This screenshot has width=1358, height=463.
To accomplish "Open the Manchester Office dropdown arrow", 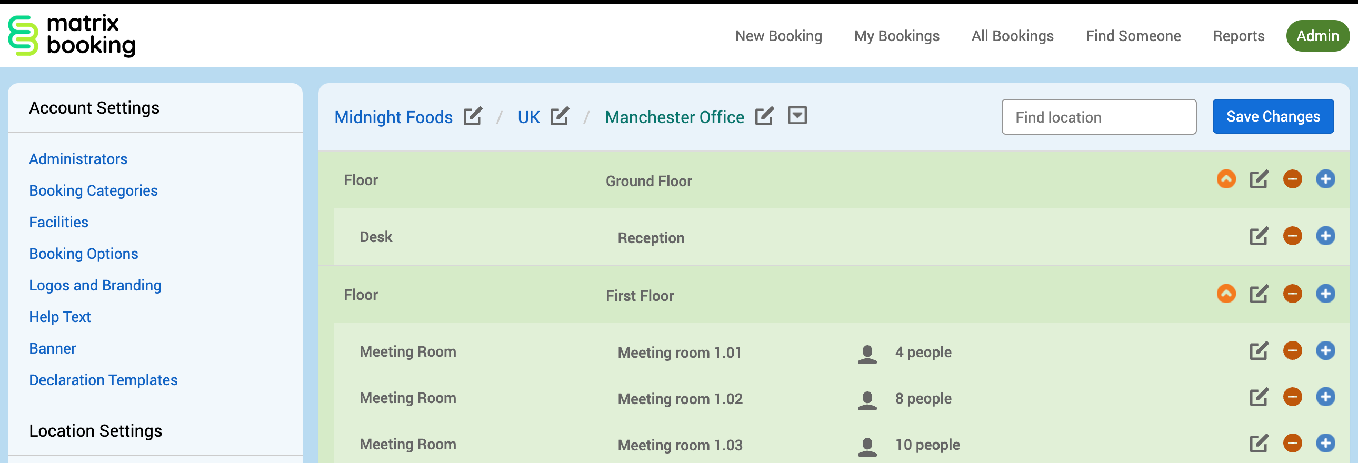I will [797, 115].
